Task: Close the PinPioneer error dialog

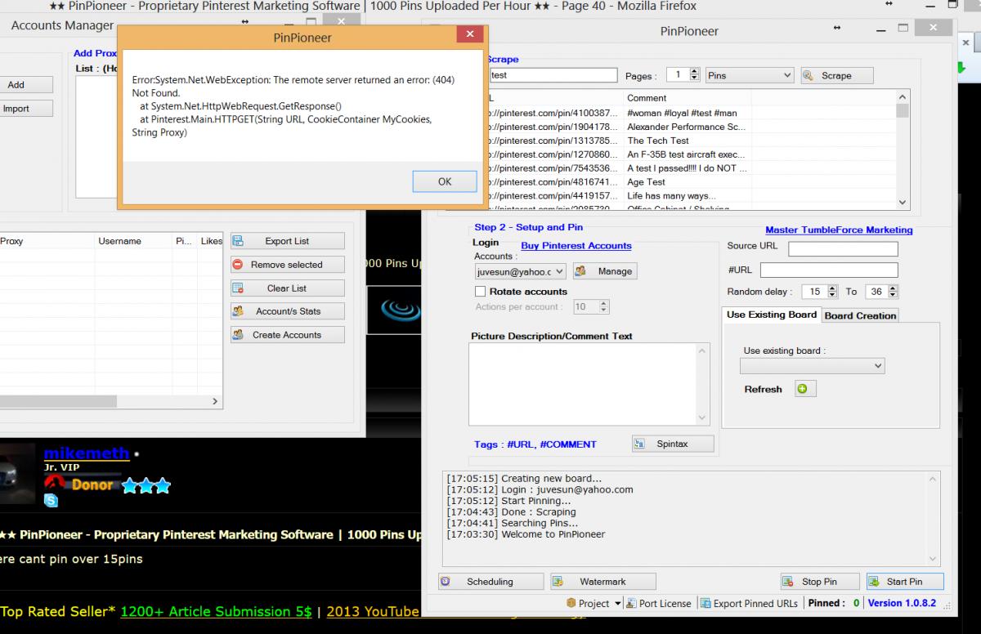Action: (469, 34)
